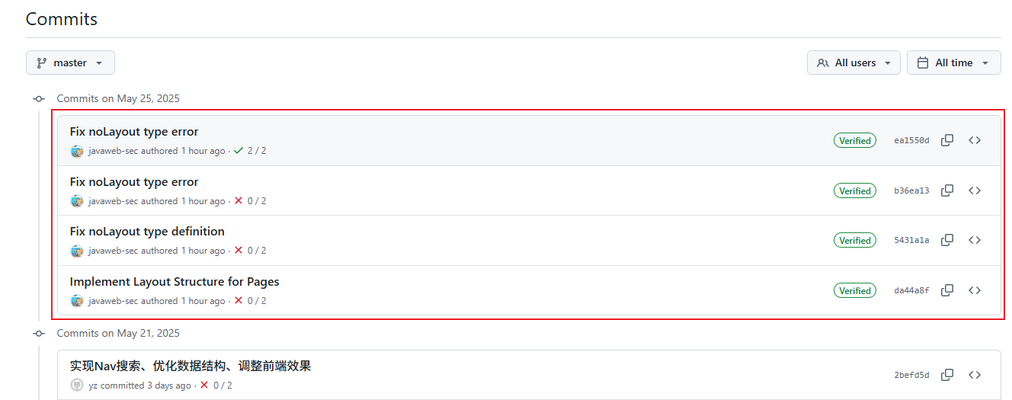Open the master branch dropdown
This screenshot has width=1012, height=400.
click(70, 62)
